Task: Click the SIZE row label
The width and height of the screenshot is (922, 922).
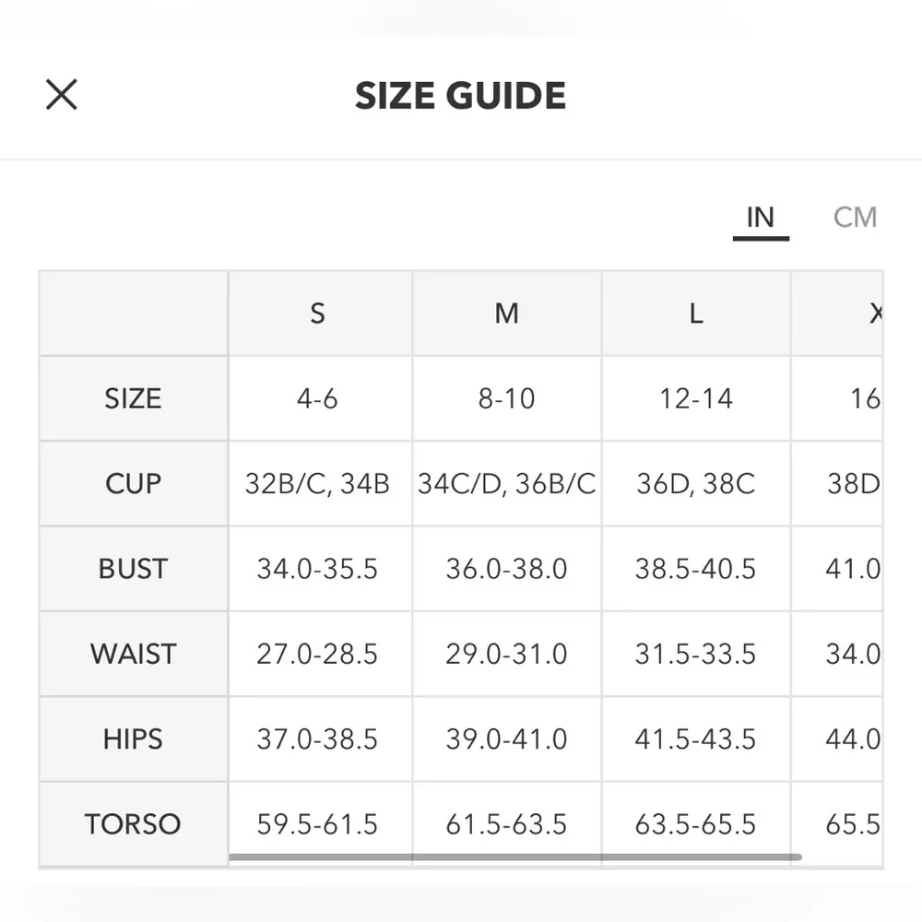Action: point(133,398)
